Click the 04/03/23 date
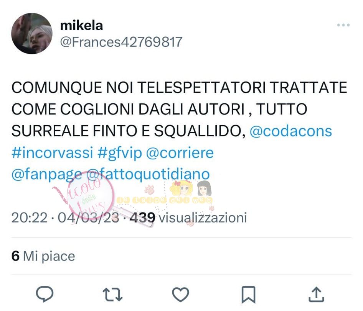Screen dimensions: 363x311 [88, 218]
